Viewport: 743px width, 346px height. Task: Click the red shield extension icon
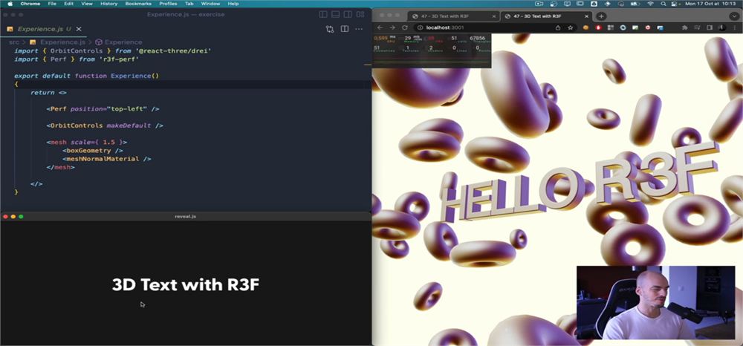point(598,27)
